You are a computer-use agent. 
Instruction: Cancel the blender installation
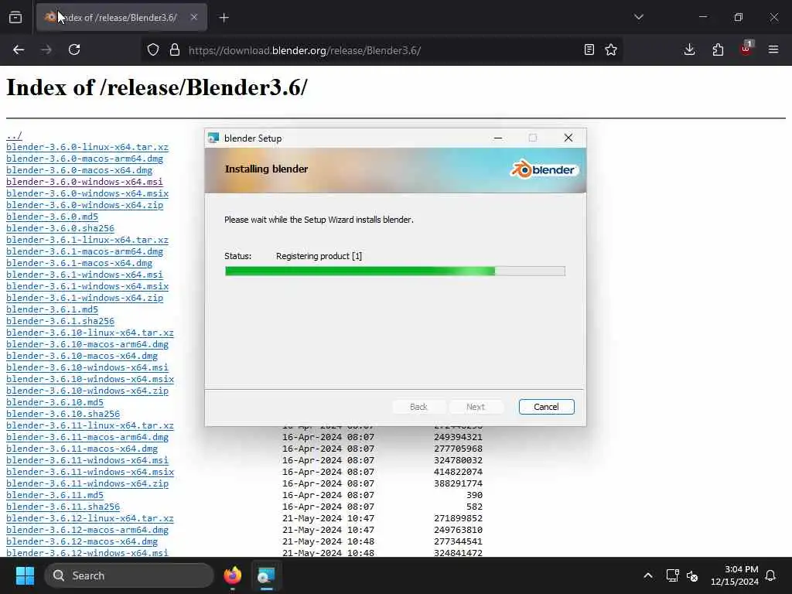547,407
